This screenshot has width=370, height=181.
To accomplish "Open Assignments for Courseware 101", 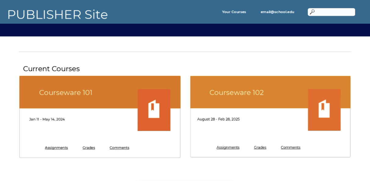I will (x=56, y=147).
